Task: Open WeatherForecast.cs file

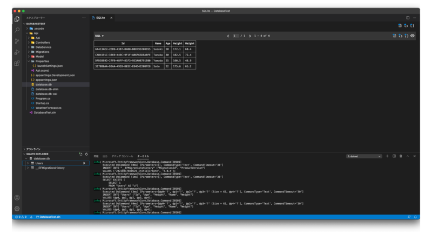Action: pos(48,108)
